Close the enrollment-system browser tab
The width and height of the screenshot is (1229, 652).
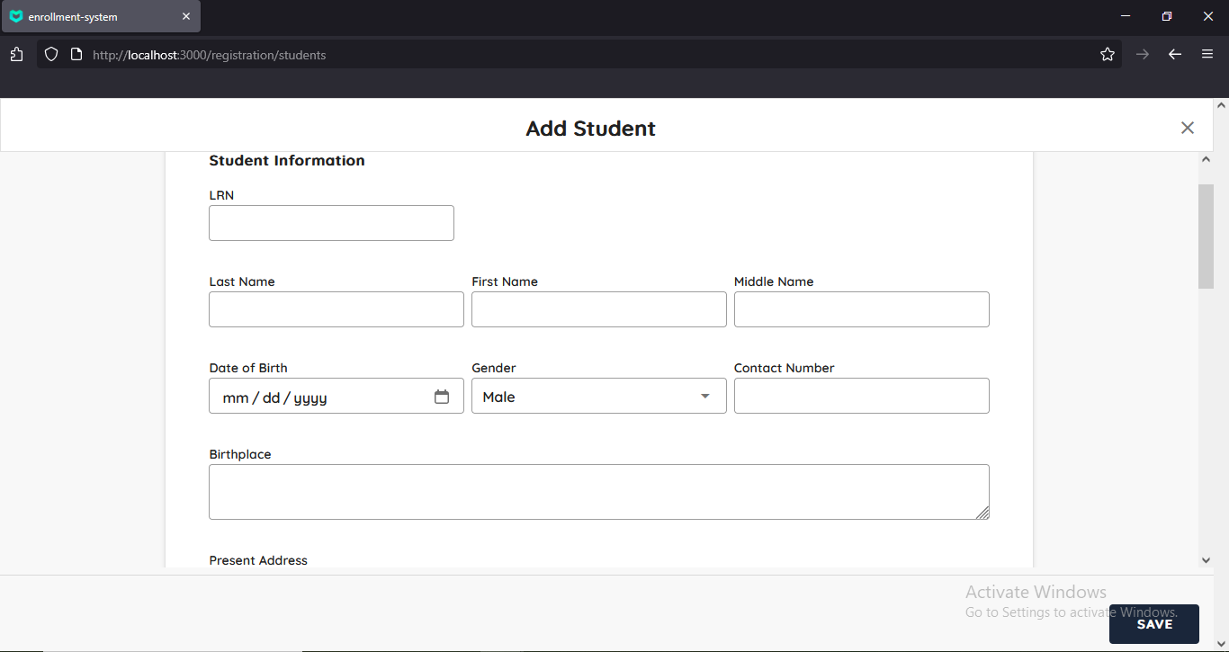click(x=186, y=16)
